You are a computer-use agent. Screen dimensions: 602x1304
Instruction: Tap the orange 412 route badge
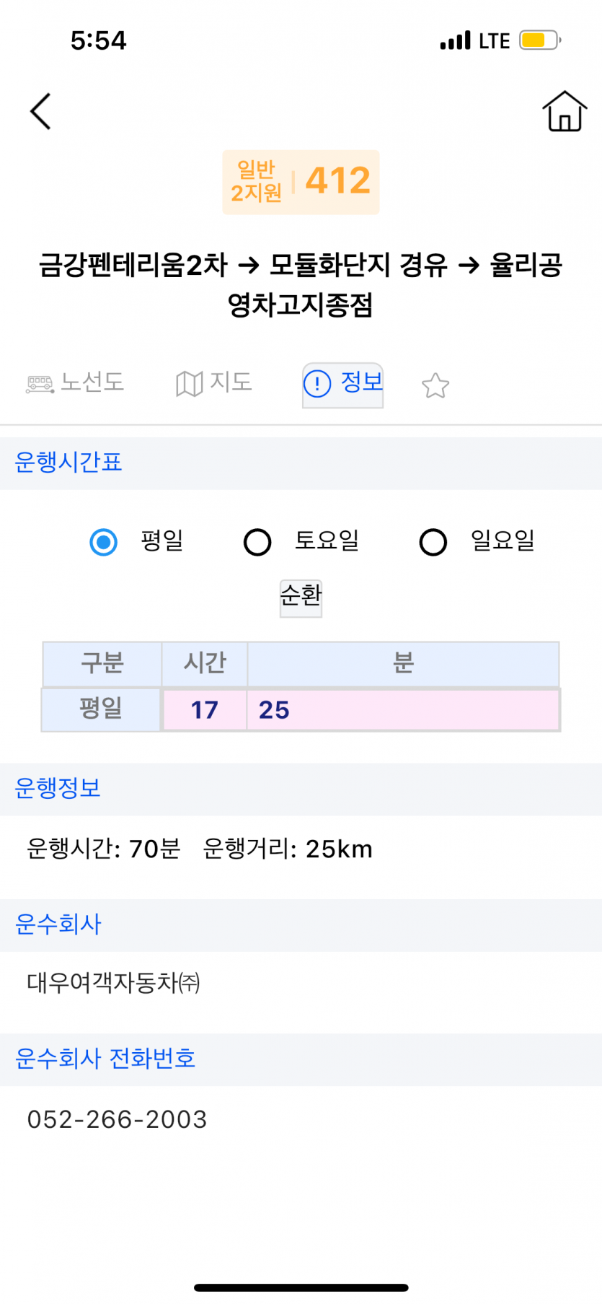pos(301,182)
